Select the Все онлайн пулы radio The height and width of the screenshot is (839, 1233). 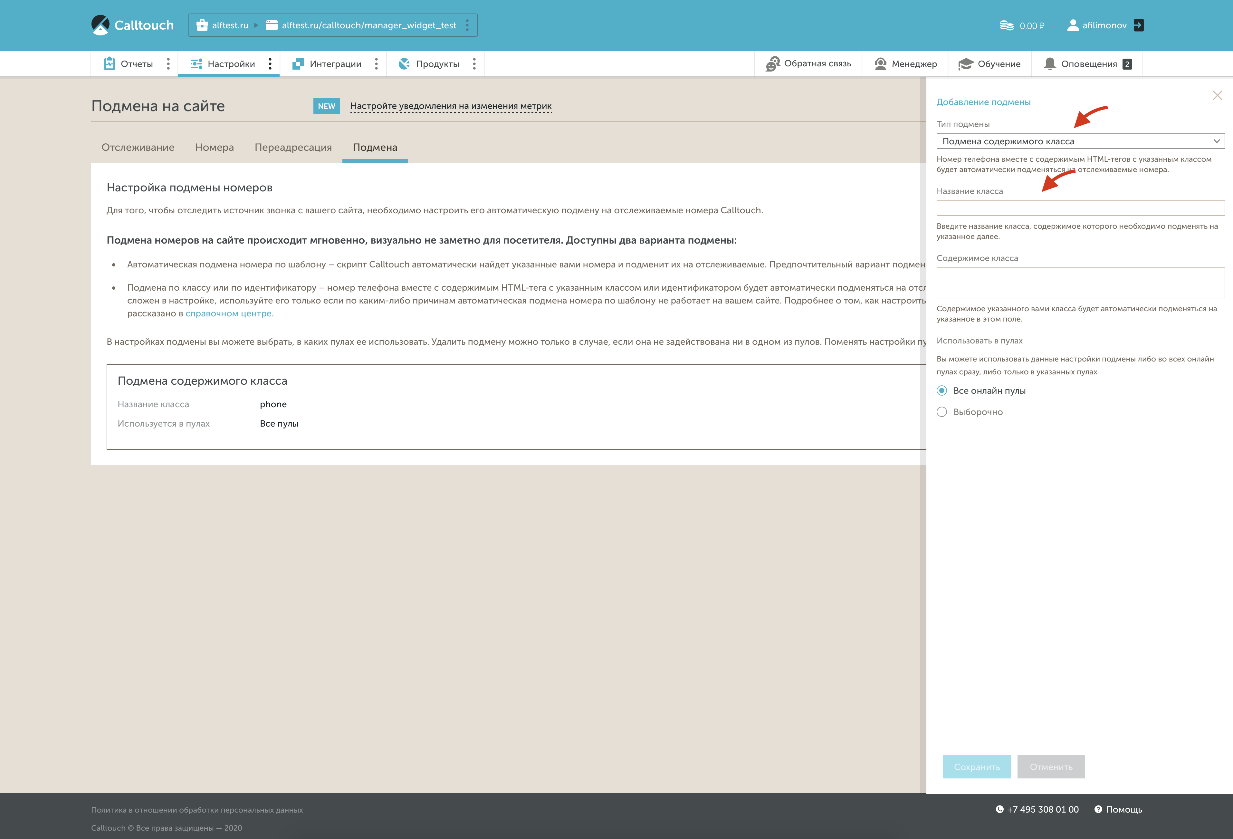coord(942,391)
